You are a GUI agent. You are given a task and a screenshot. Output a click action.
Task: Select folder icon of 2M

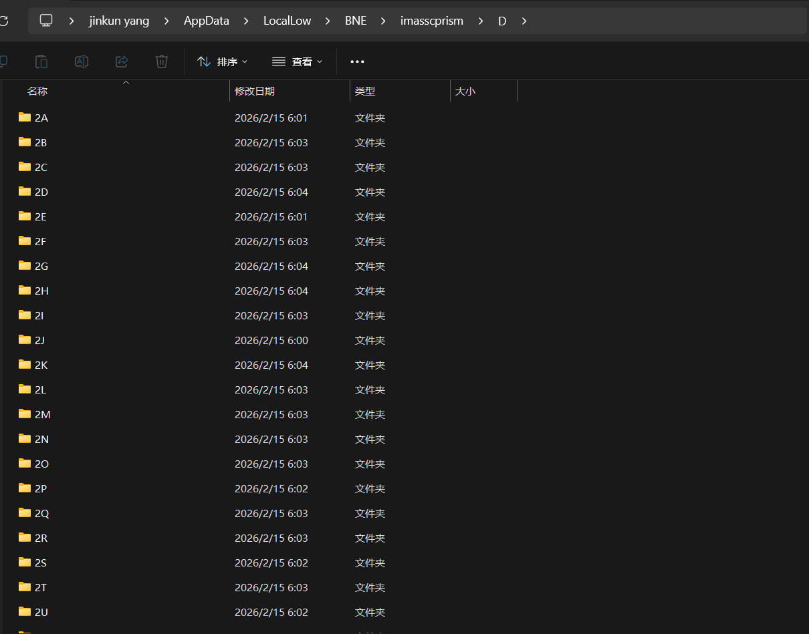25,414
